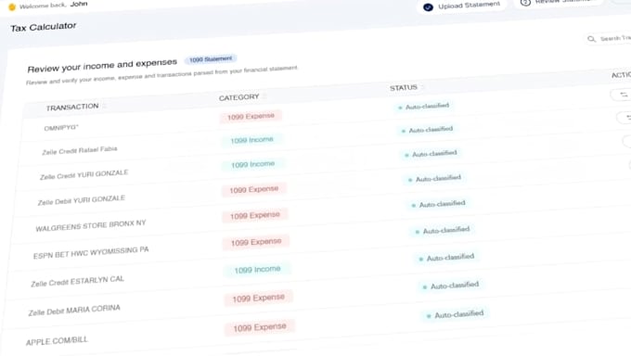This screenshot has height=356, width=631.
Task: Select the Zelle Credit Rafael Fabia transaction
Action: tap(80, 150)
